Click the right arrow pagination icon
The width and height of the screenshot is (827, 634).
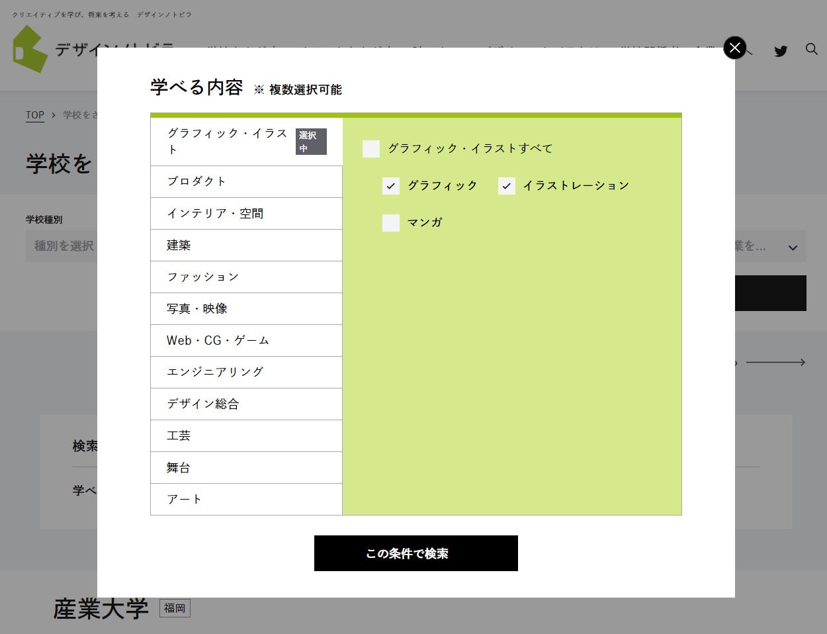point(776,362)
